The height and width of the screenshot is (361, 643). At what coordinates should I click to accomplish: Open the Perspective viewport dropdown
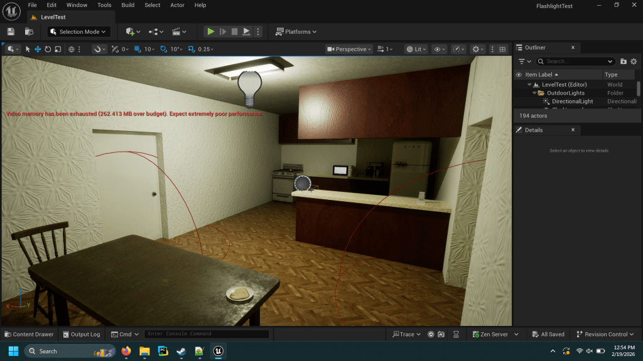[x=350, y=49]
